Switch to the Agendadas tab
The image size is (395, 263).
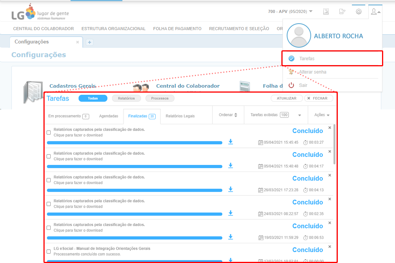point(109,116)
